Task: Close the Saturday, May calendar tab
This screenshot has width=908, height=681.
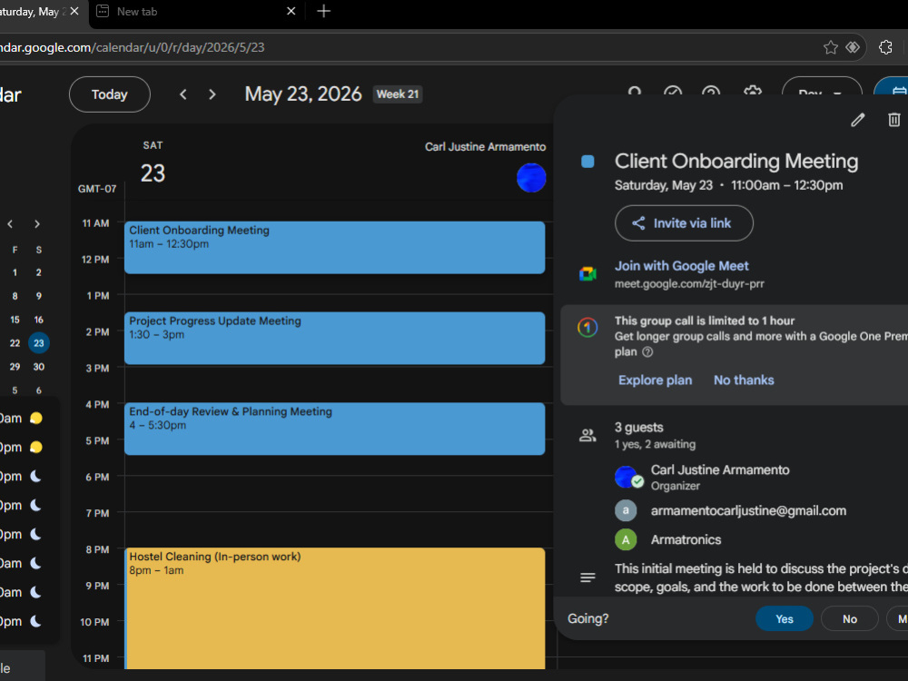Action: click(x=74, y=11)
